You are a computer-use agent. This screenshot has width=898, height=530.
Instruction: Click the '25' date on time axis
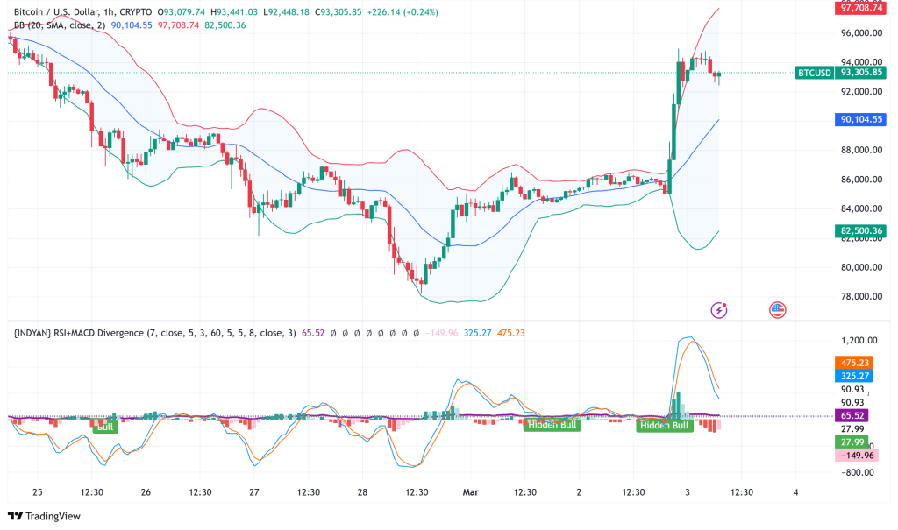click(37, 492)
